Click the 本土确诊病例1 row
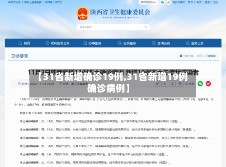Viewport: 226px width, 167px height. 100,121
